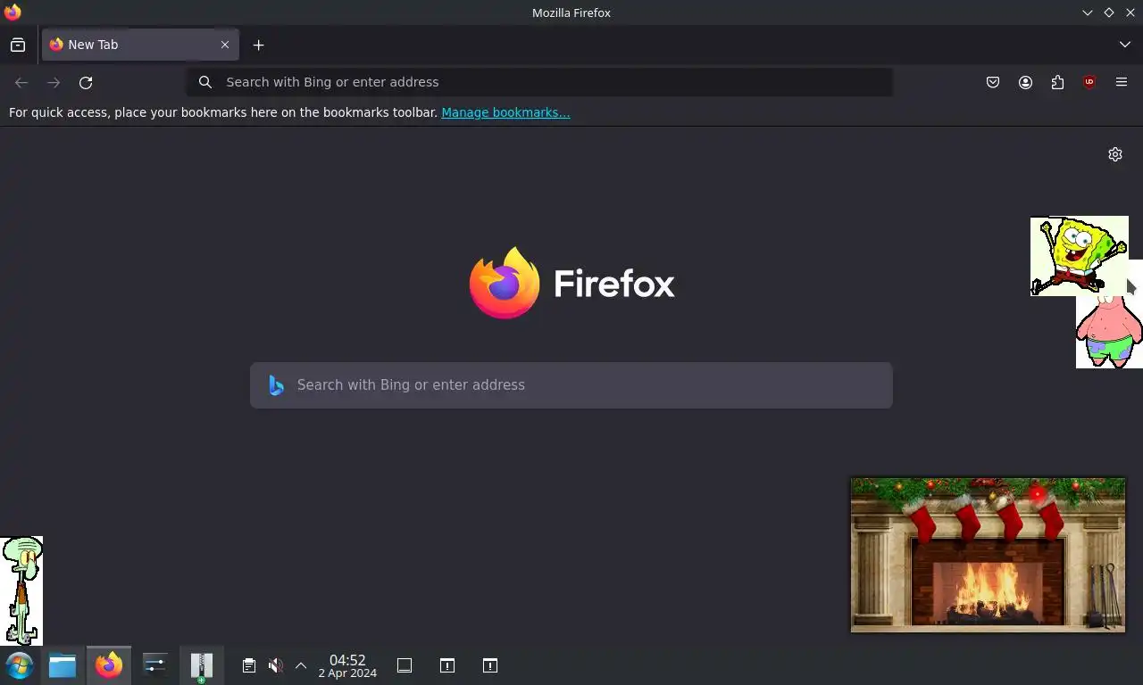
Task: Open the file manager from taskbar
Action: click(x=63, y=665)
